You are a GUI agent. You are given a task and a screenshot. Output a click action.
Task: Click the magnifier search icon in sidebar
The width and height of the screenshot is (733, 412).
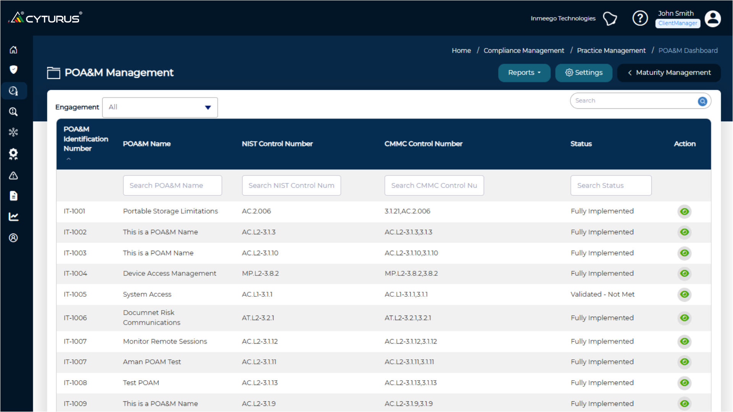tap(13, 112)
